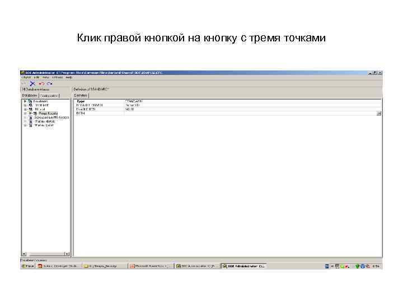Click the system tray clock

pyautogui.click(x=376, y=266)
